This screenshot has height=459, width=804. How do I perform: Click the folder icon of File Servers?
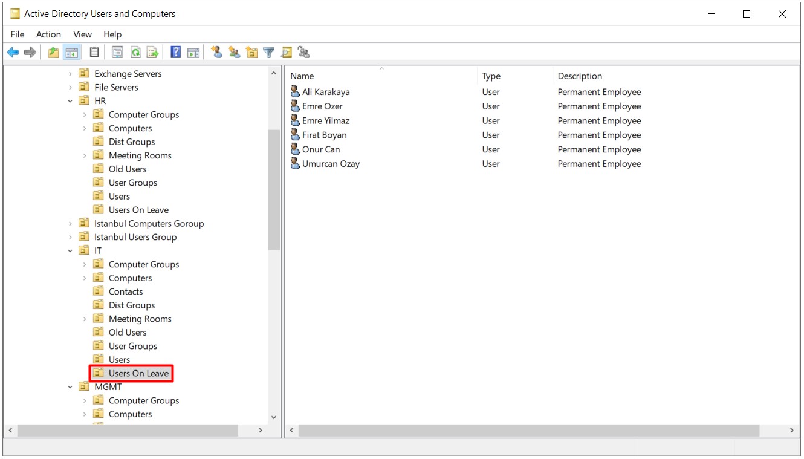[x=84, y=87]
